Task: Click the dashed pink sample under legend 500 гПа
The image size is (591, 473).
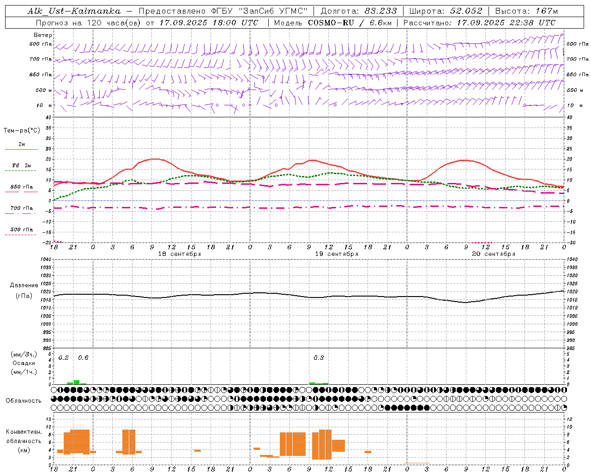Action: click(x=21, y=235)
